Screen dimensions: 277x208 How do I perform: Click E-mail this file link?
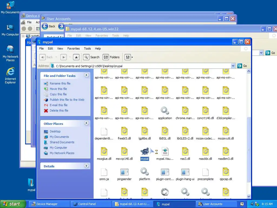tap(59, 105)
